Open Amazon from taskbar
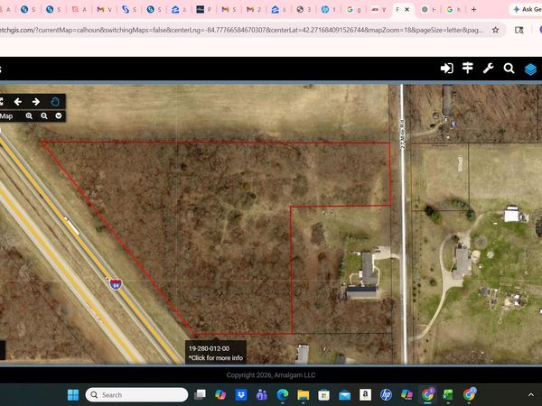 [365, 394]
